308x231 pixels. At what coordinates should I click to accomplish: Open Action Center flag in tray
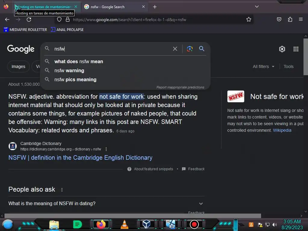point(260,224)
